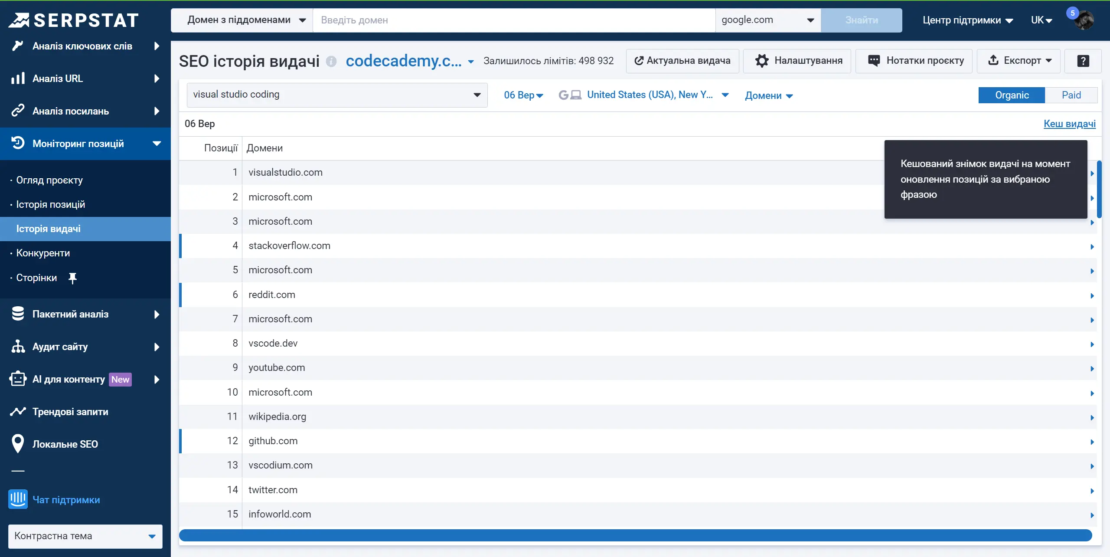1110x557 pixels.
Task: Open the 06 Вер date dropdown
Action: tap(523, 95)
